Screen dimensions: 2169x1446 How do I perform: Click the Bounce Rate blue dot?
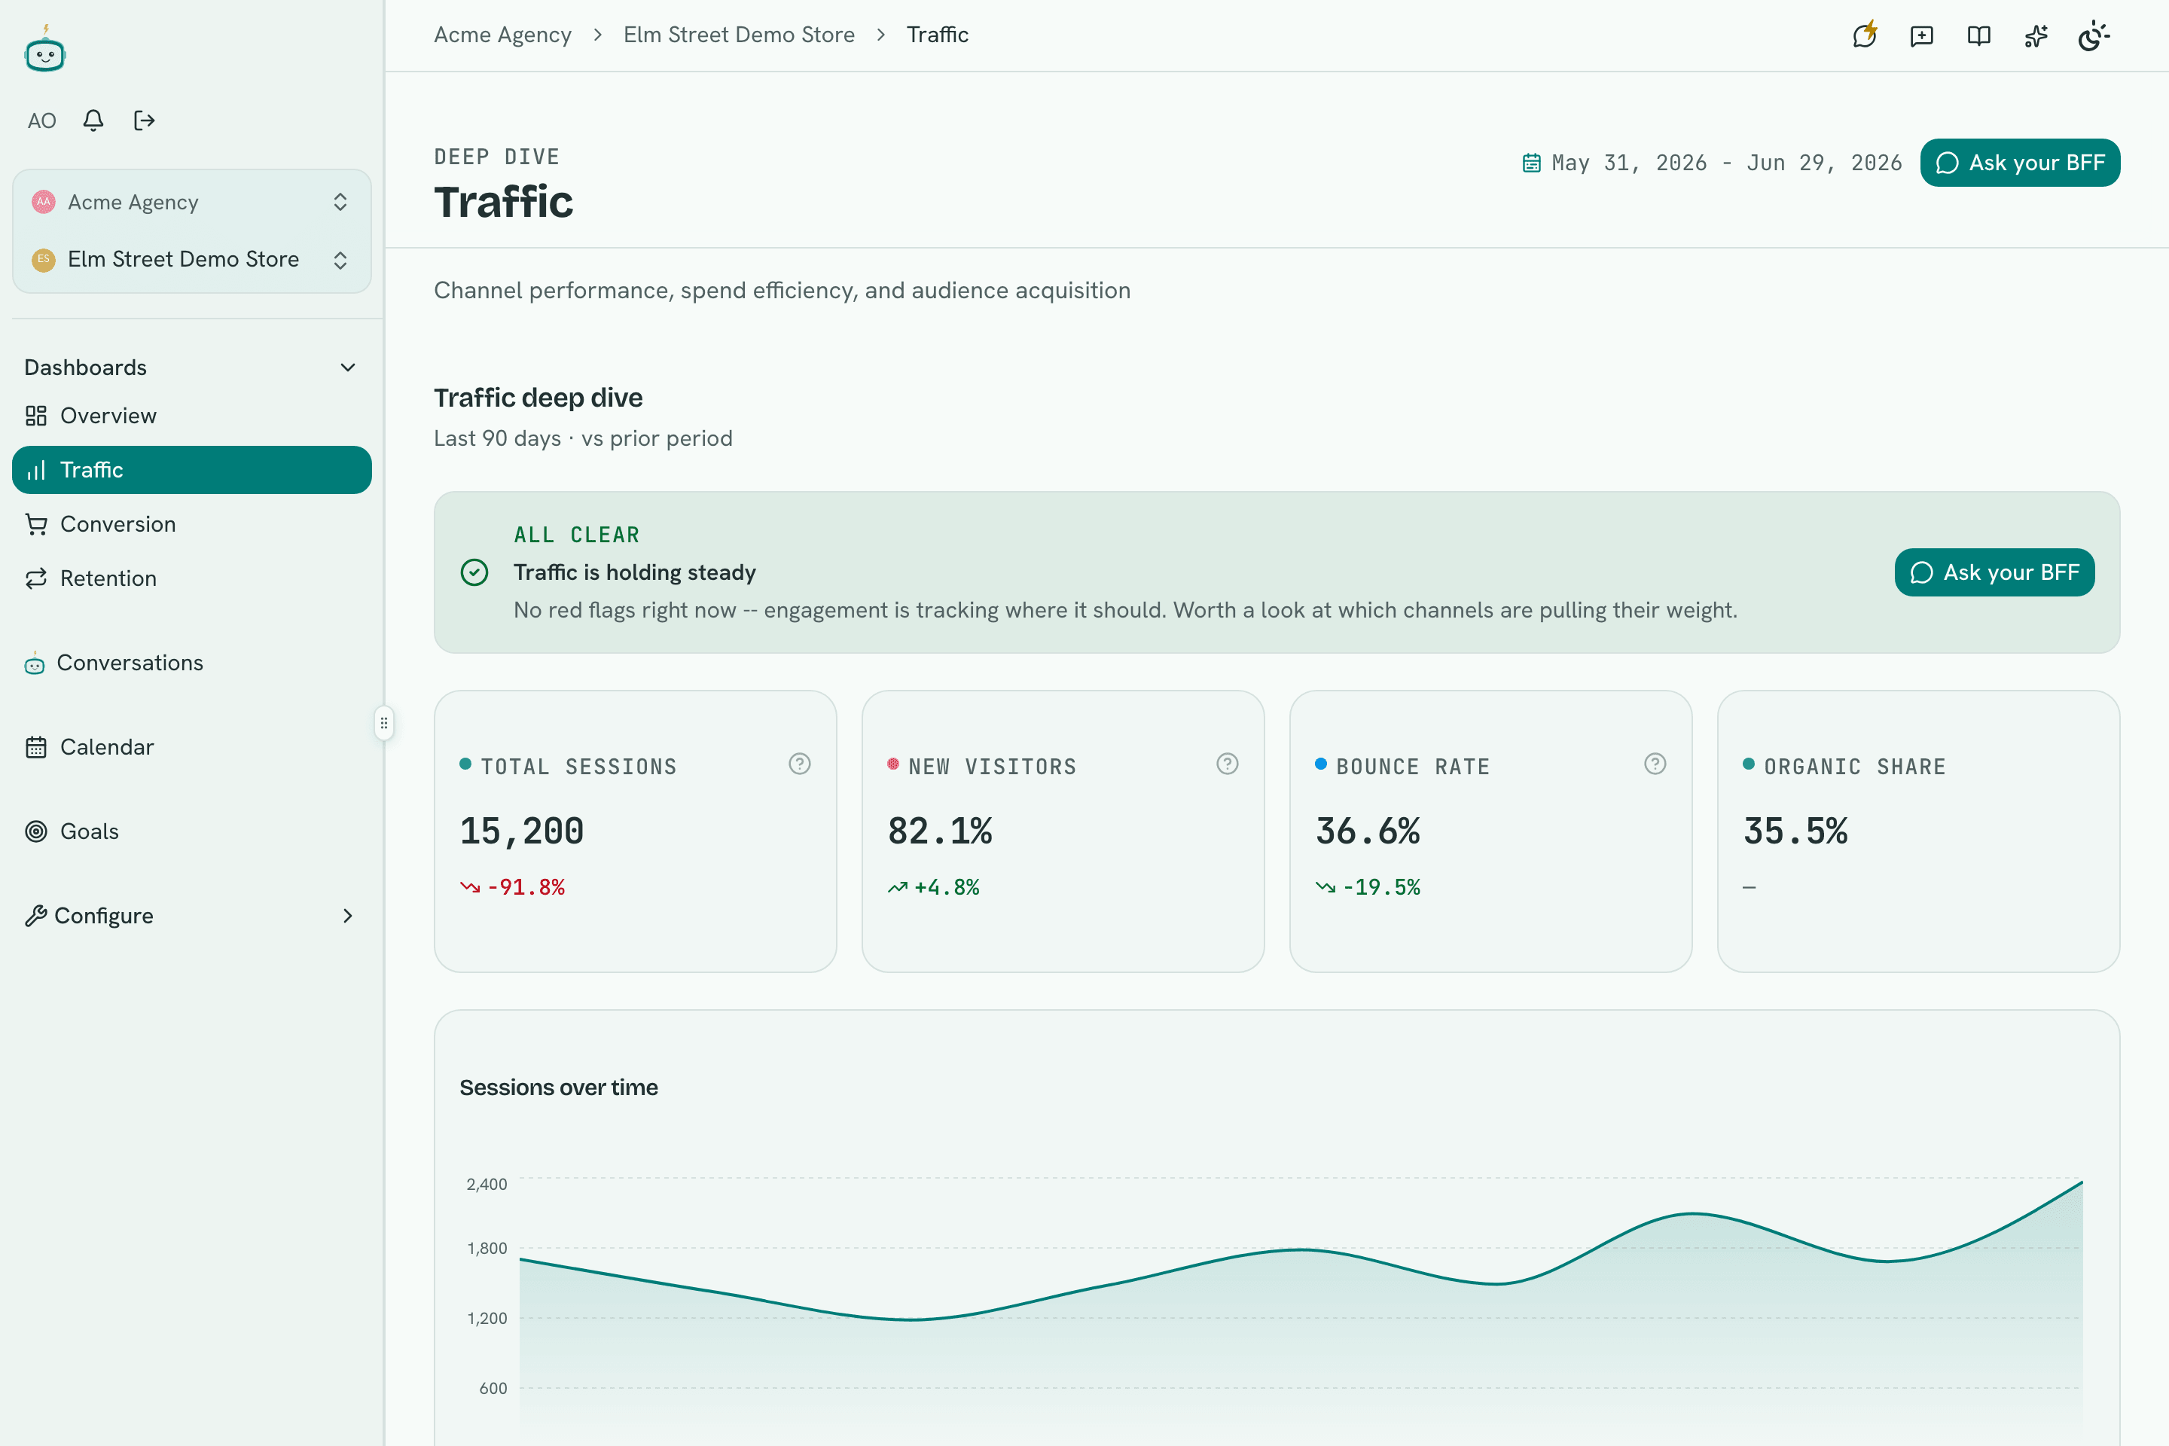click(1322, 764)
